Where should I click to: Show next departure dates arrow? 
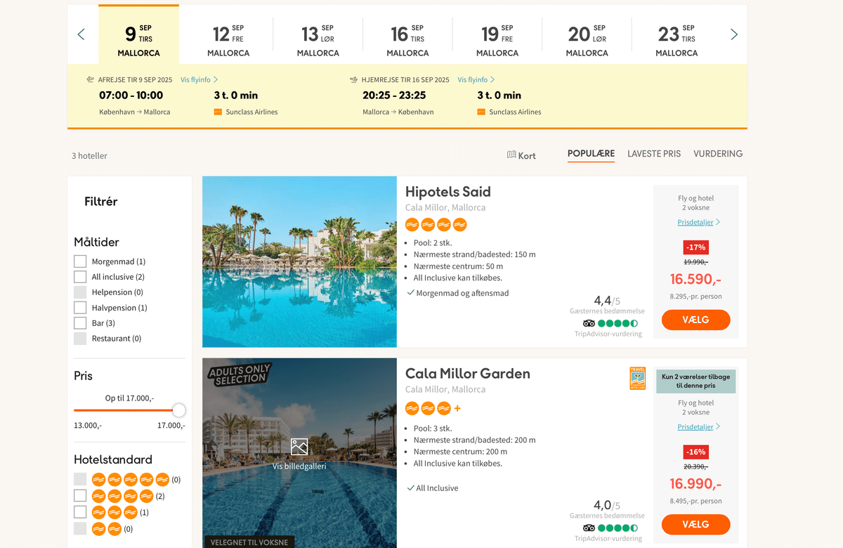point(734,34)
